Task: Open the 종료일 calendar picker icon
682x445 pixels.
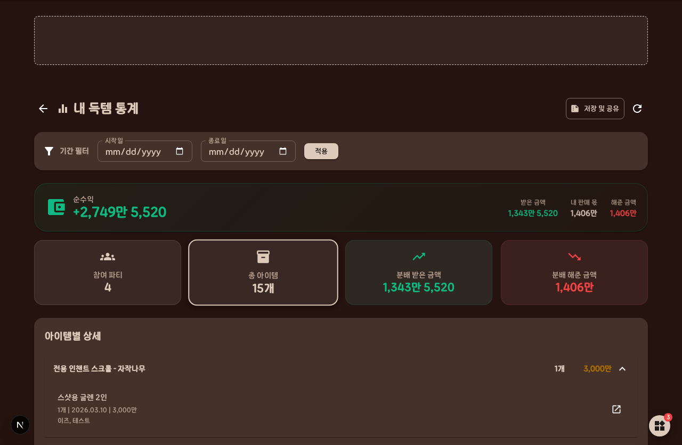Action: (283, 151)
